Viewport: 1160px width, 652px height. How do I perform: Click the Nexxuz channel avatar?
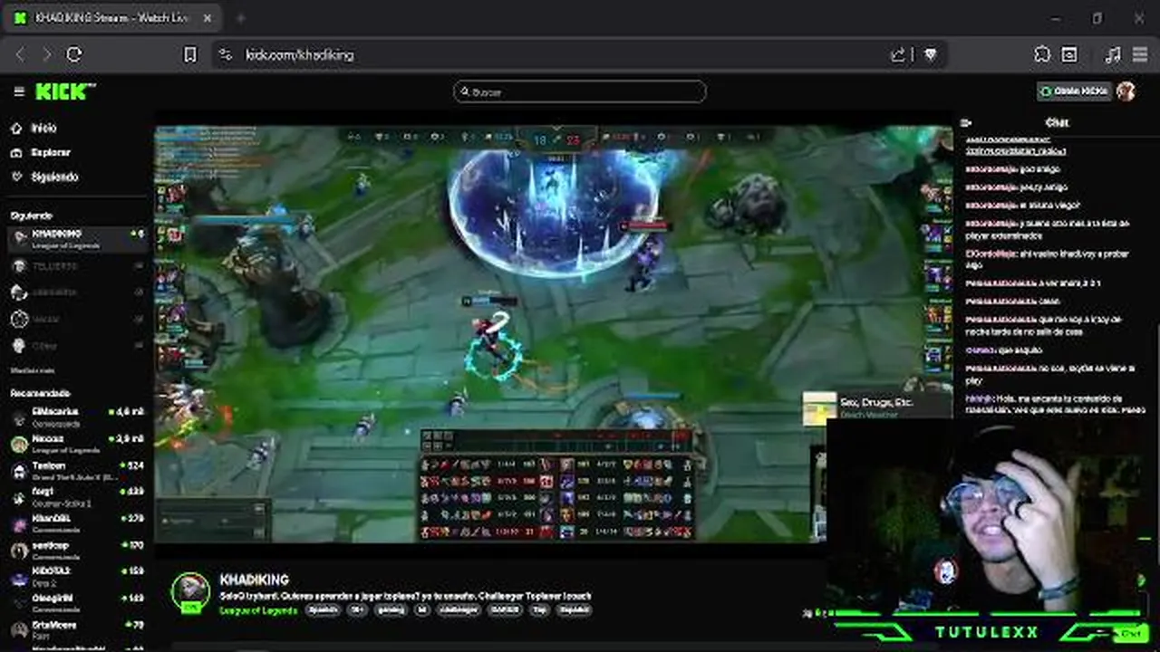[x=19, y=444]
